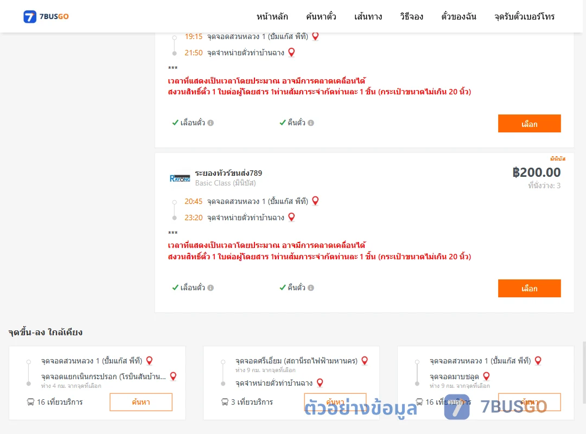
Task: Go to the ค้นหาตั๋ว menu
Action: (x=321, y=16)
